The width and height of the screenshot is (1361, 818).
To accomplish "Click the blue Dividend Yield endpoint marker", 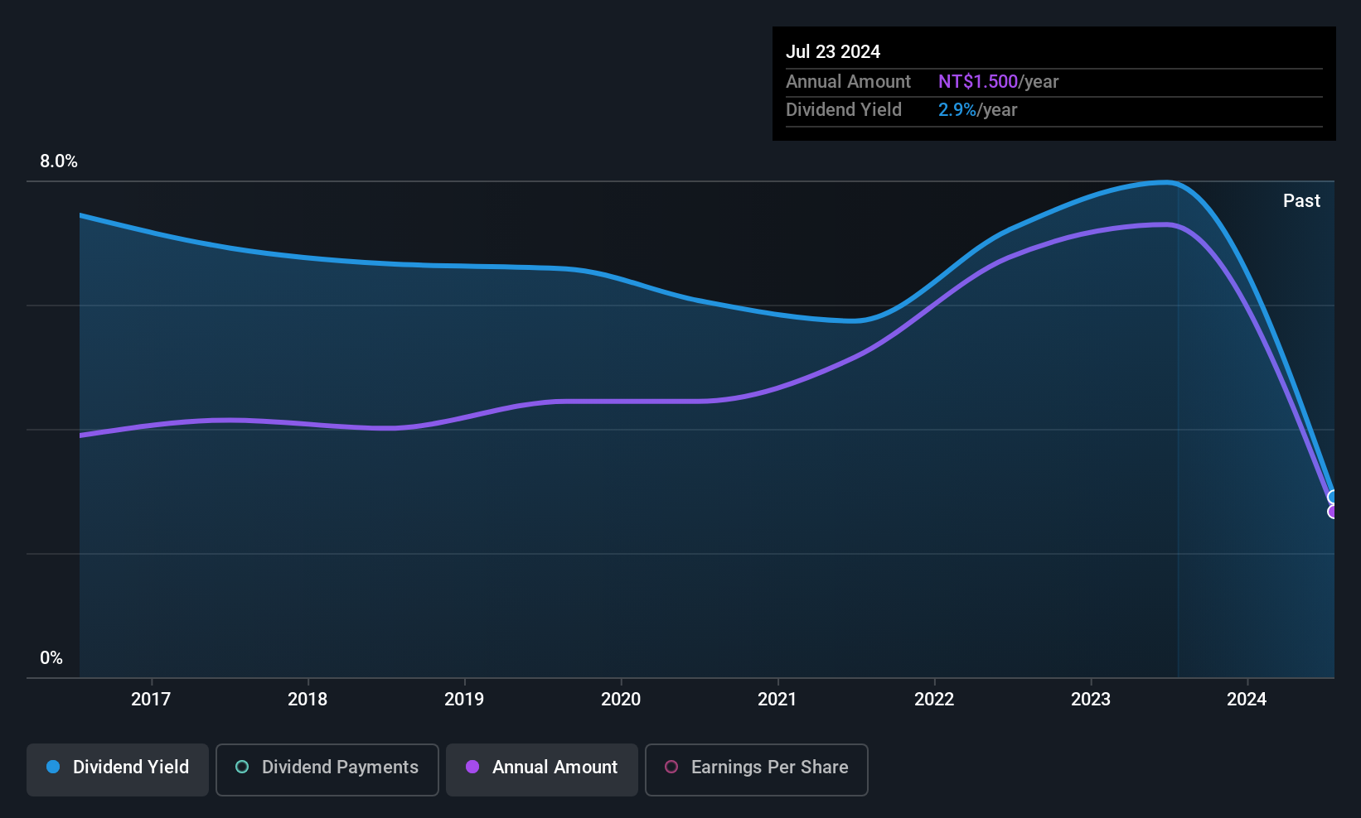I will pos(1334,498).
